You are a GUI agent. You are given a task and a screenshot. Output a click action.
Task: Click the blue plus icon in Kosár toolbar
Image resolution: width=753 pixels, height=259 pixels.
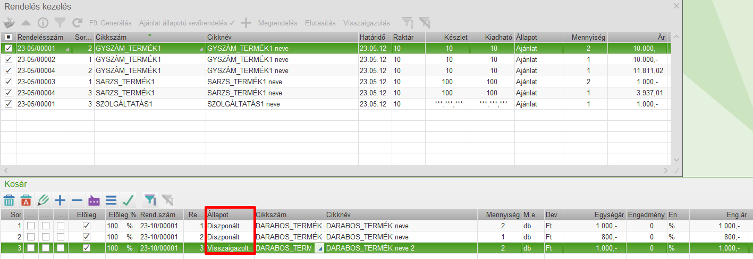click(60, 200)
